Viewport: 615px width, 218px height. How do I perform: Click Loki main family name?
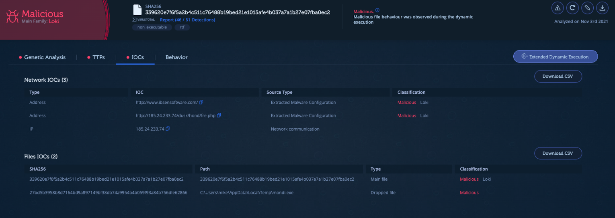pyautogui.click(x=54, y=21)
